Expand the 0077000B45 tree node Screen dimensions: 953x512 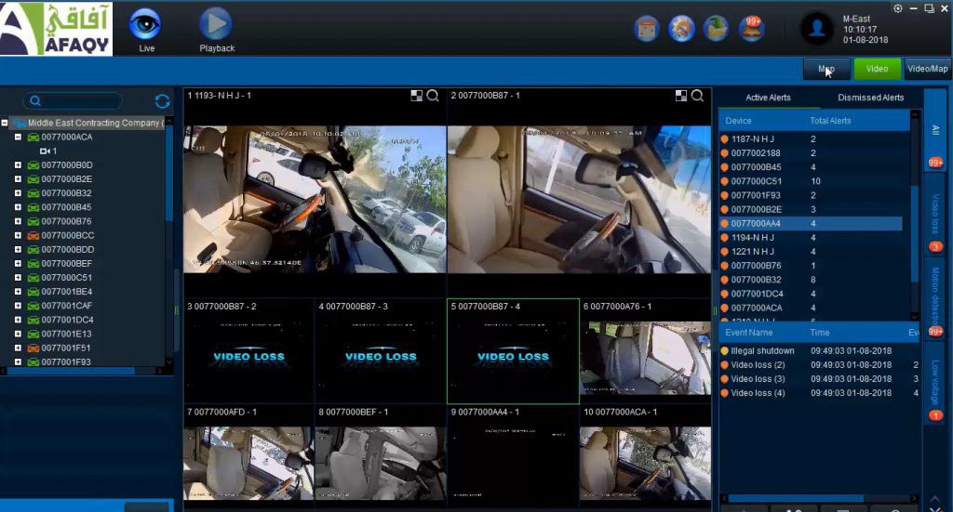pos(18,207)
